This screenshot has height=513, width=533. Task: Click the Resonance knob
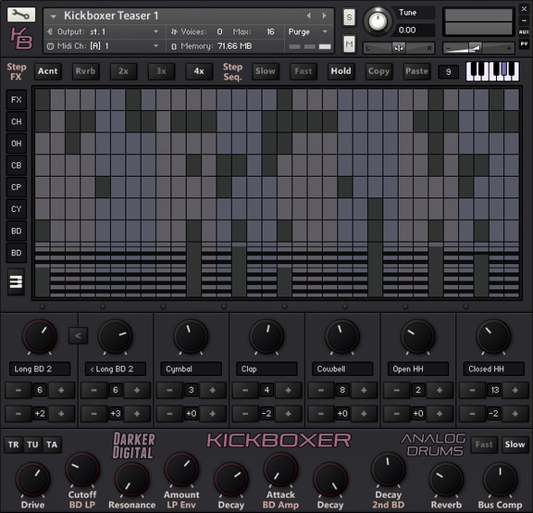pyautogui.click(x=132, y=480)
